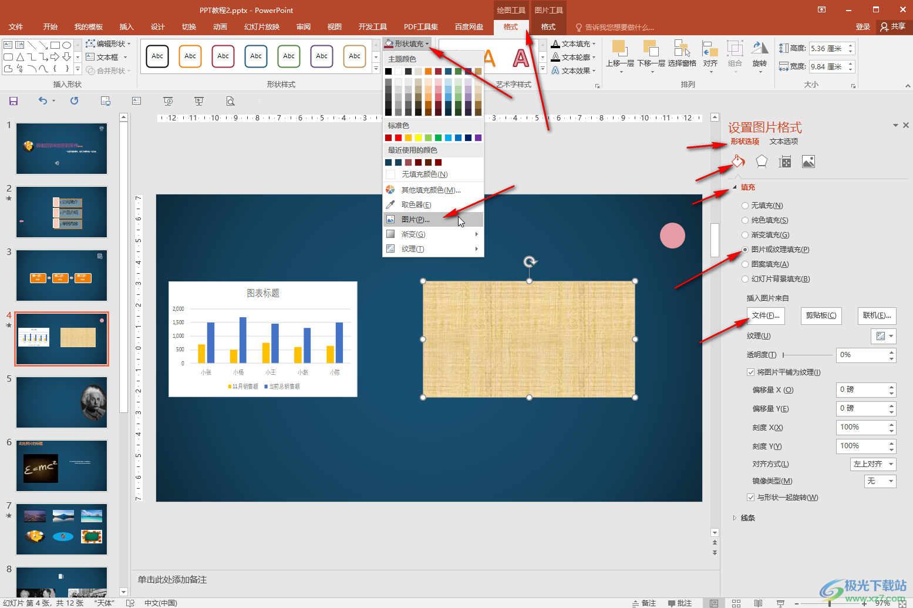The image size is (913, 608).
Task: Select Slide Background Fill radio button
Action: 745,279
